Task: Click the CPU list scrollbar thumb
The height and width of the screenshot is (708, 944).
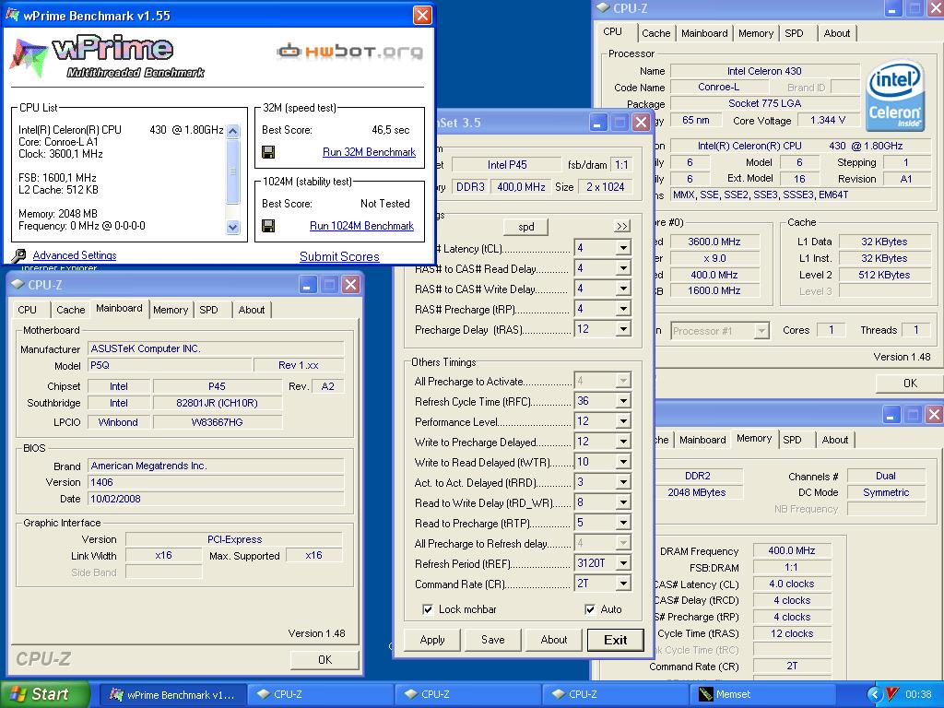Action: point(233,171)
